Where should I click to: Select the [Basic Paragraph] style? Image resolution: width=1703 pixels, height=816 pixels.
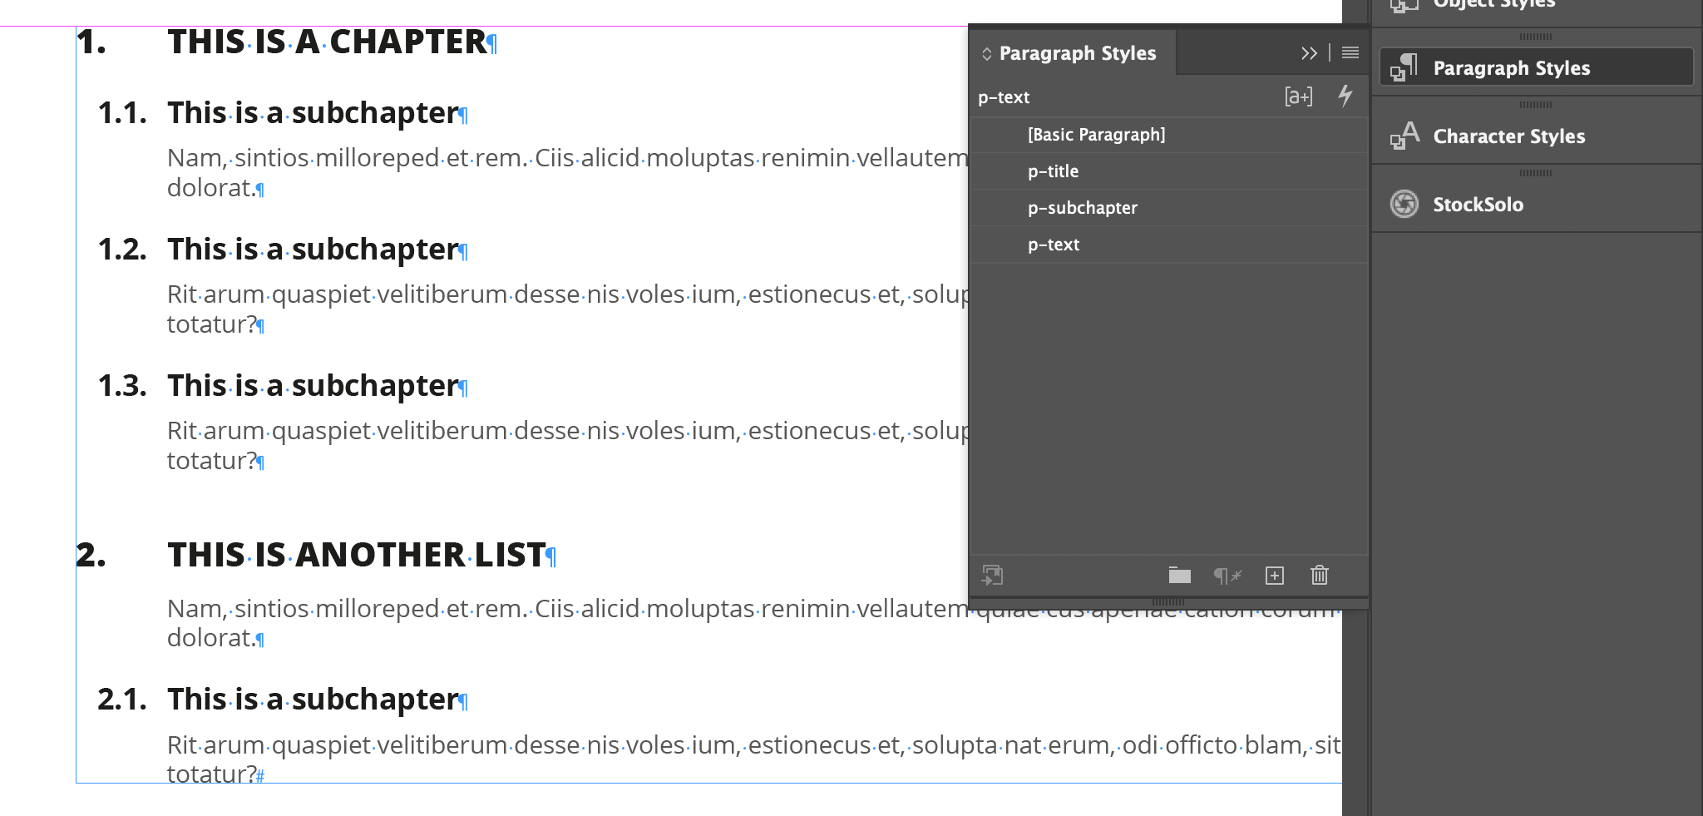[1097, 134]
